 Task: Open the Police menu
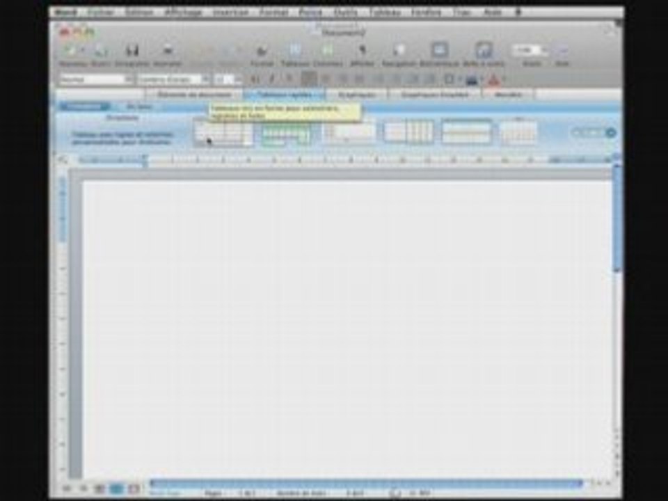310,13
